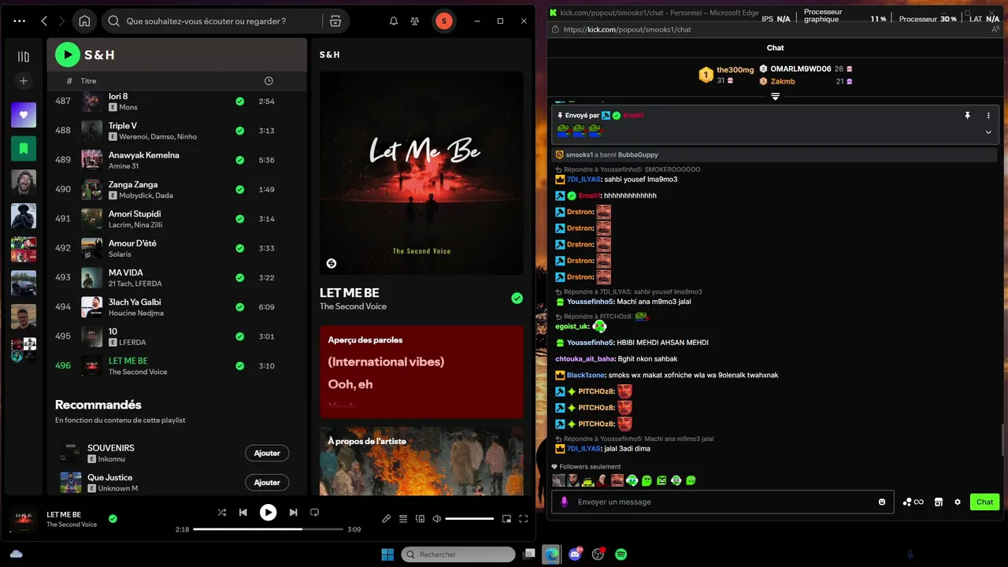
Task: Click Kick address bar URL
Action: tap(628, 30)
